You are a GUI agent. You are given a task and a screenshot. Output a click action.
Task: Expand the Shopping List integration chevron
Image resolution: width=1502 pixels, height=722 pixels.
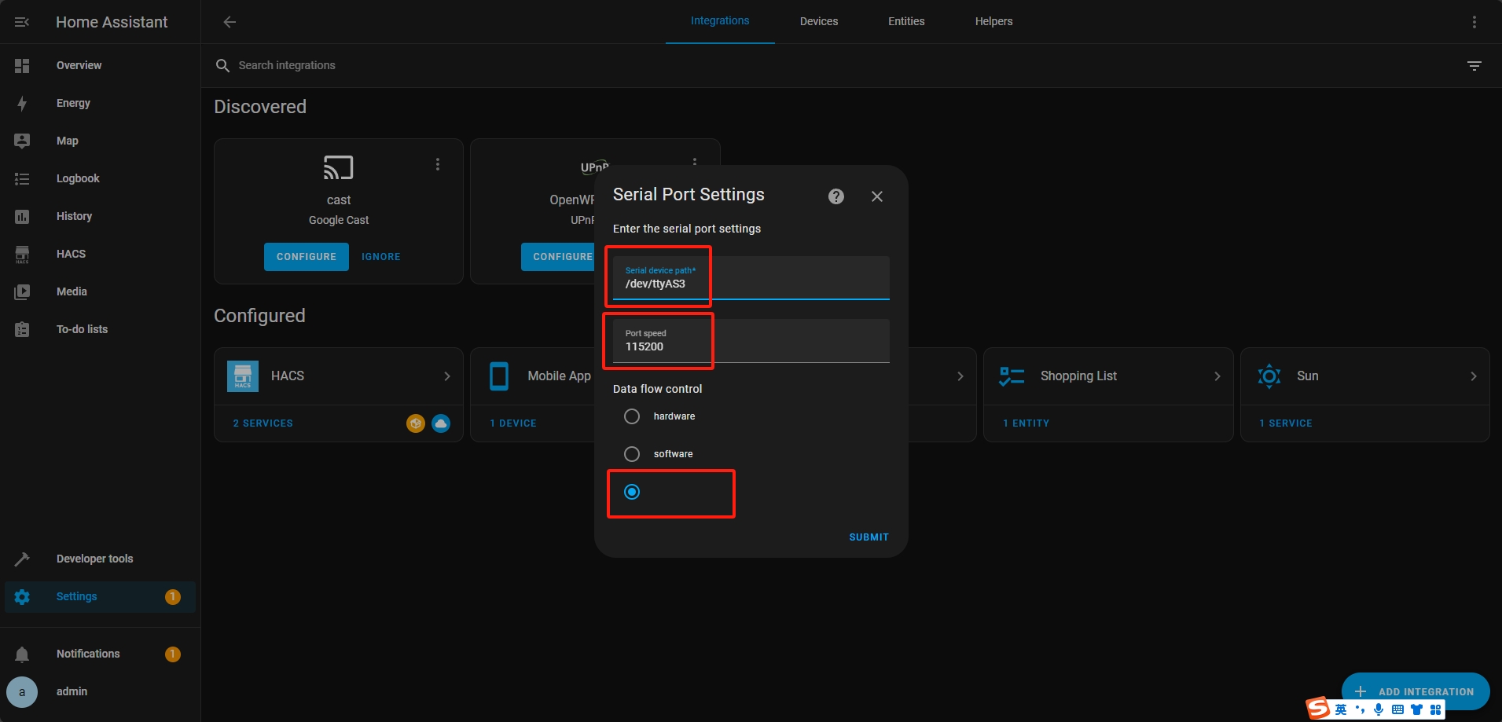tap(1217, 376)
